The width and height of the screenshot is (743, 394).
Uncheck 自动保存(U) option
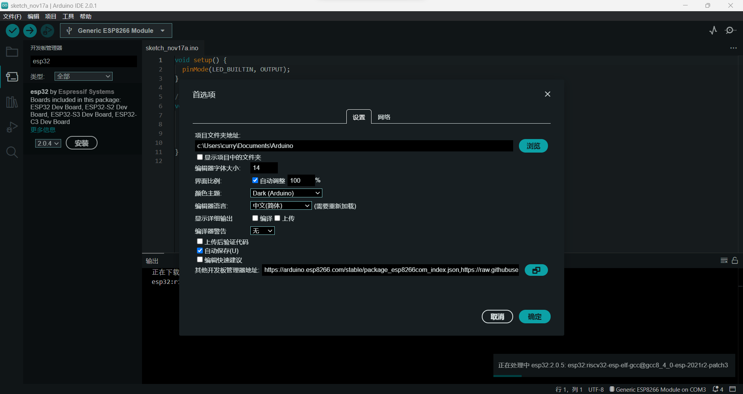pyautogui.click(x=200, y=251)
